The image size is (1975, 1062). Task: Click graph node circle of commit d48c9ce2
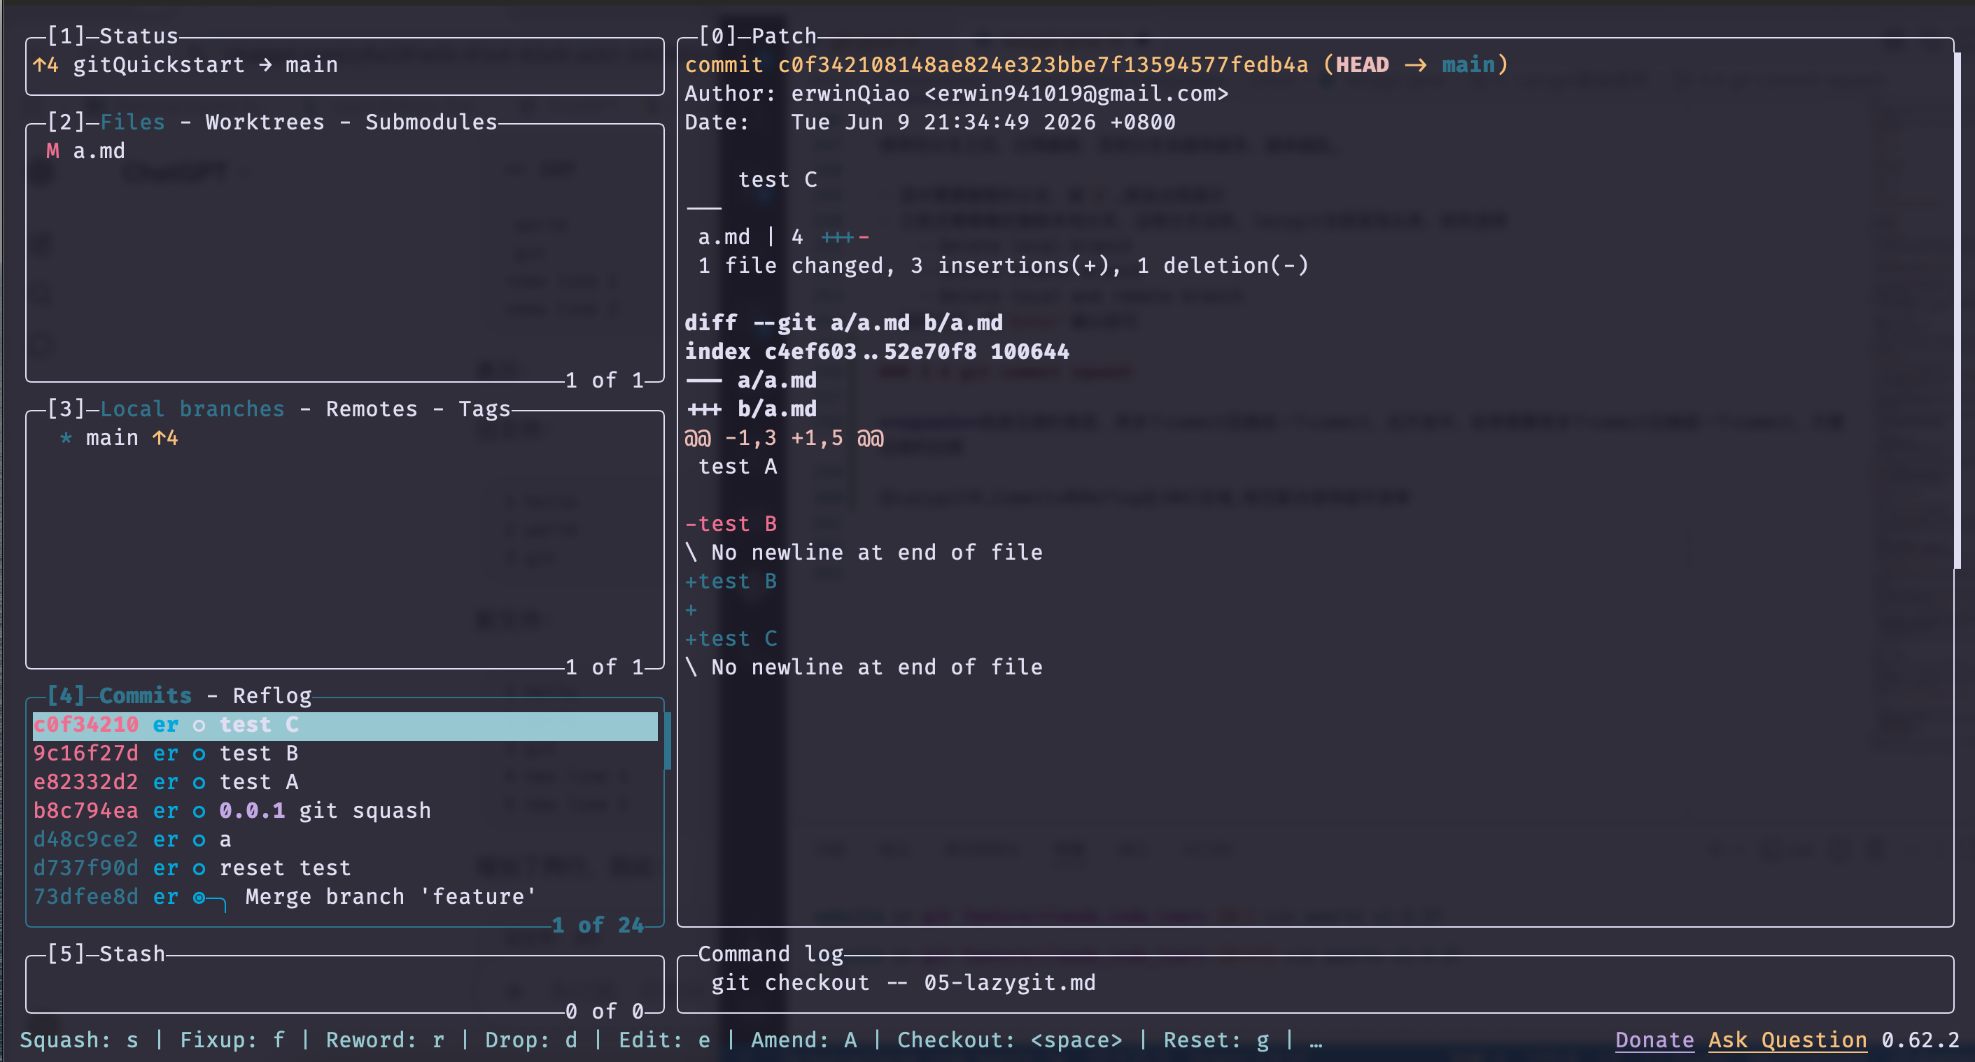[199, 840]
